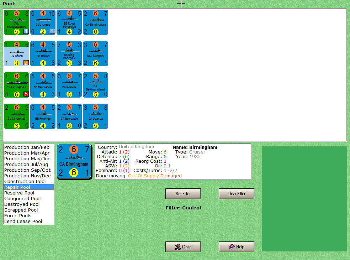This screenshot has height=260, width=350.
Task: Select the CA Norfolk counter
Action: (x=69, y=85)
